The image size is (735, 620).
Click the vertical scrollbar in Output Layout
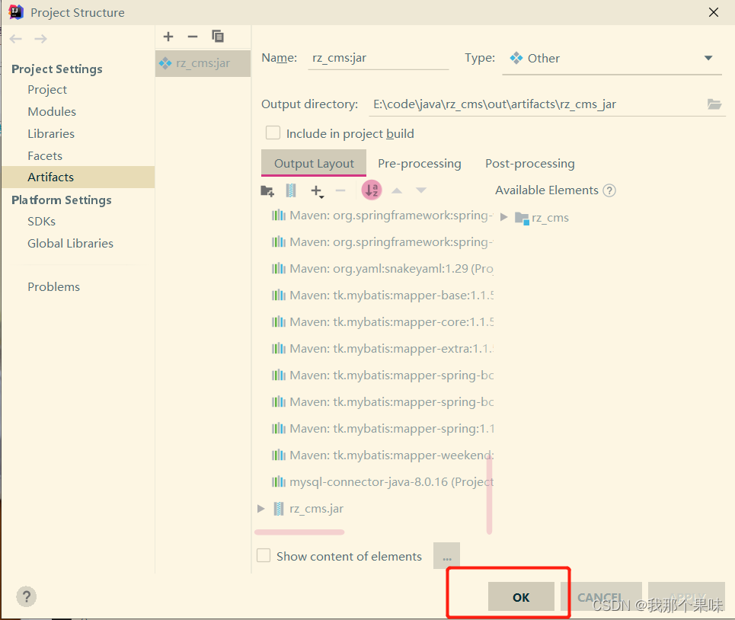[x=490, y=494]
